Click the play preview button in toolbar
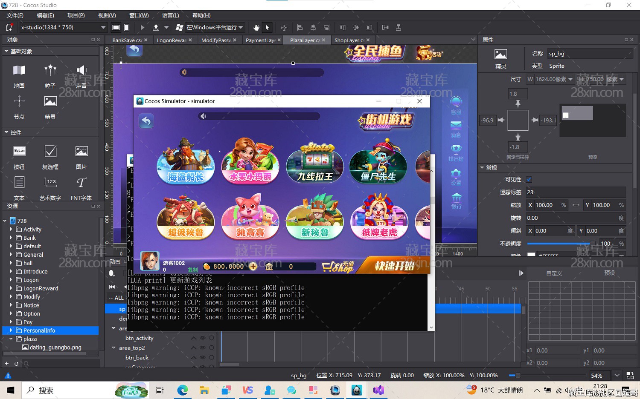The width and height of the screenshot is (640, 399). 142,27
